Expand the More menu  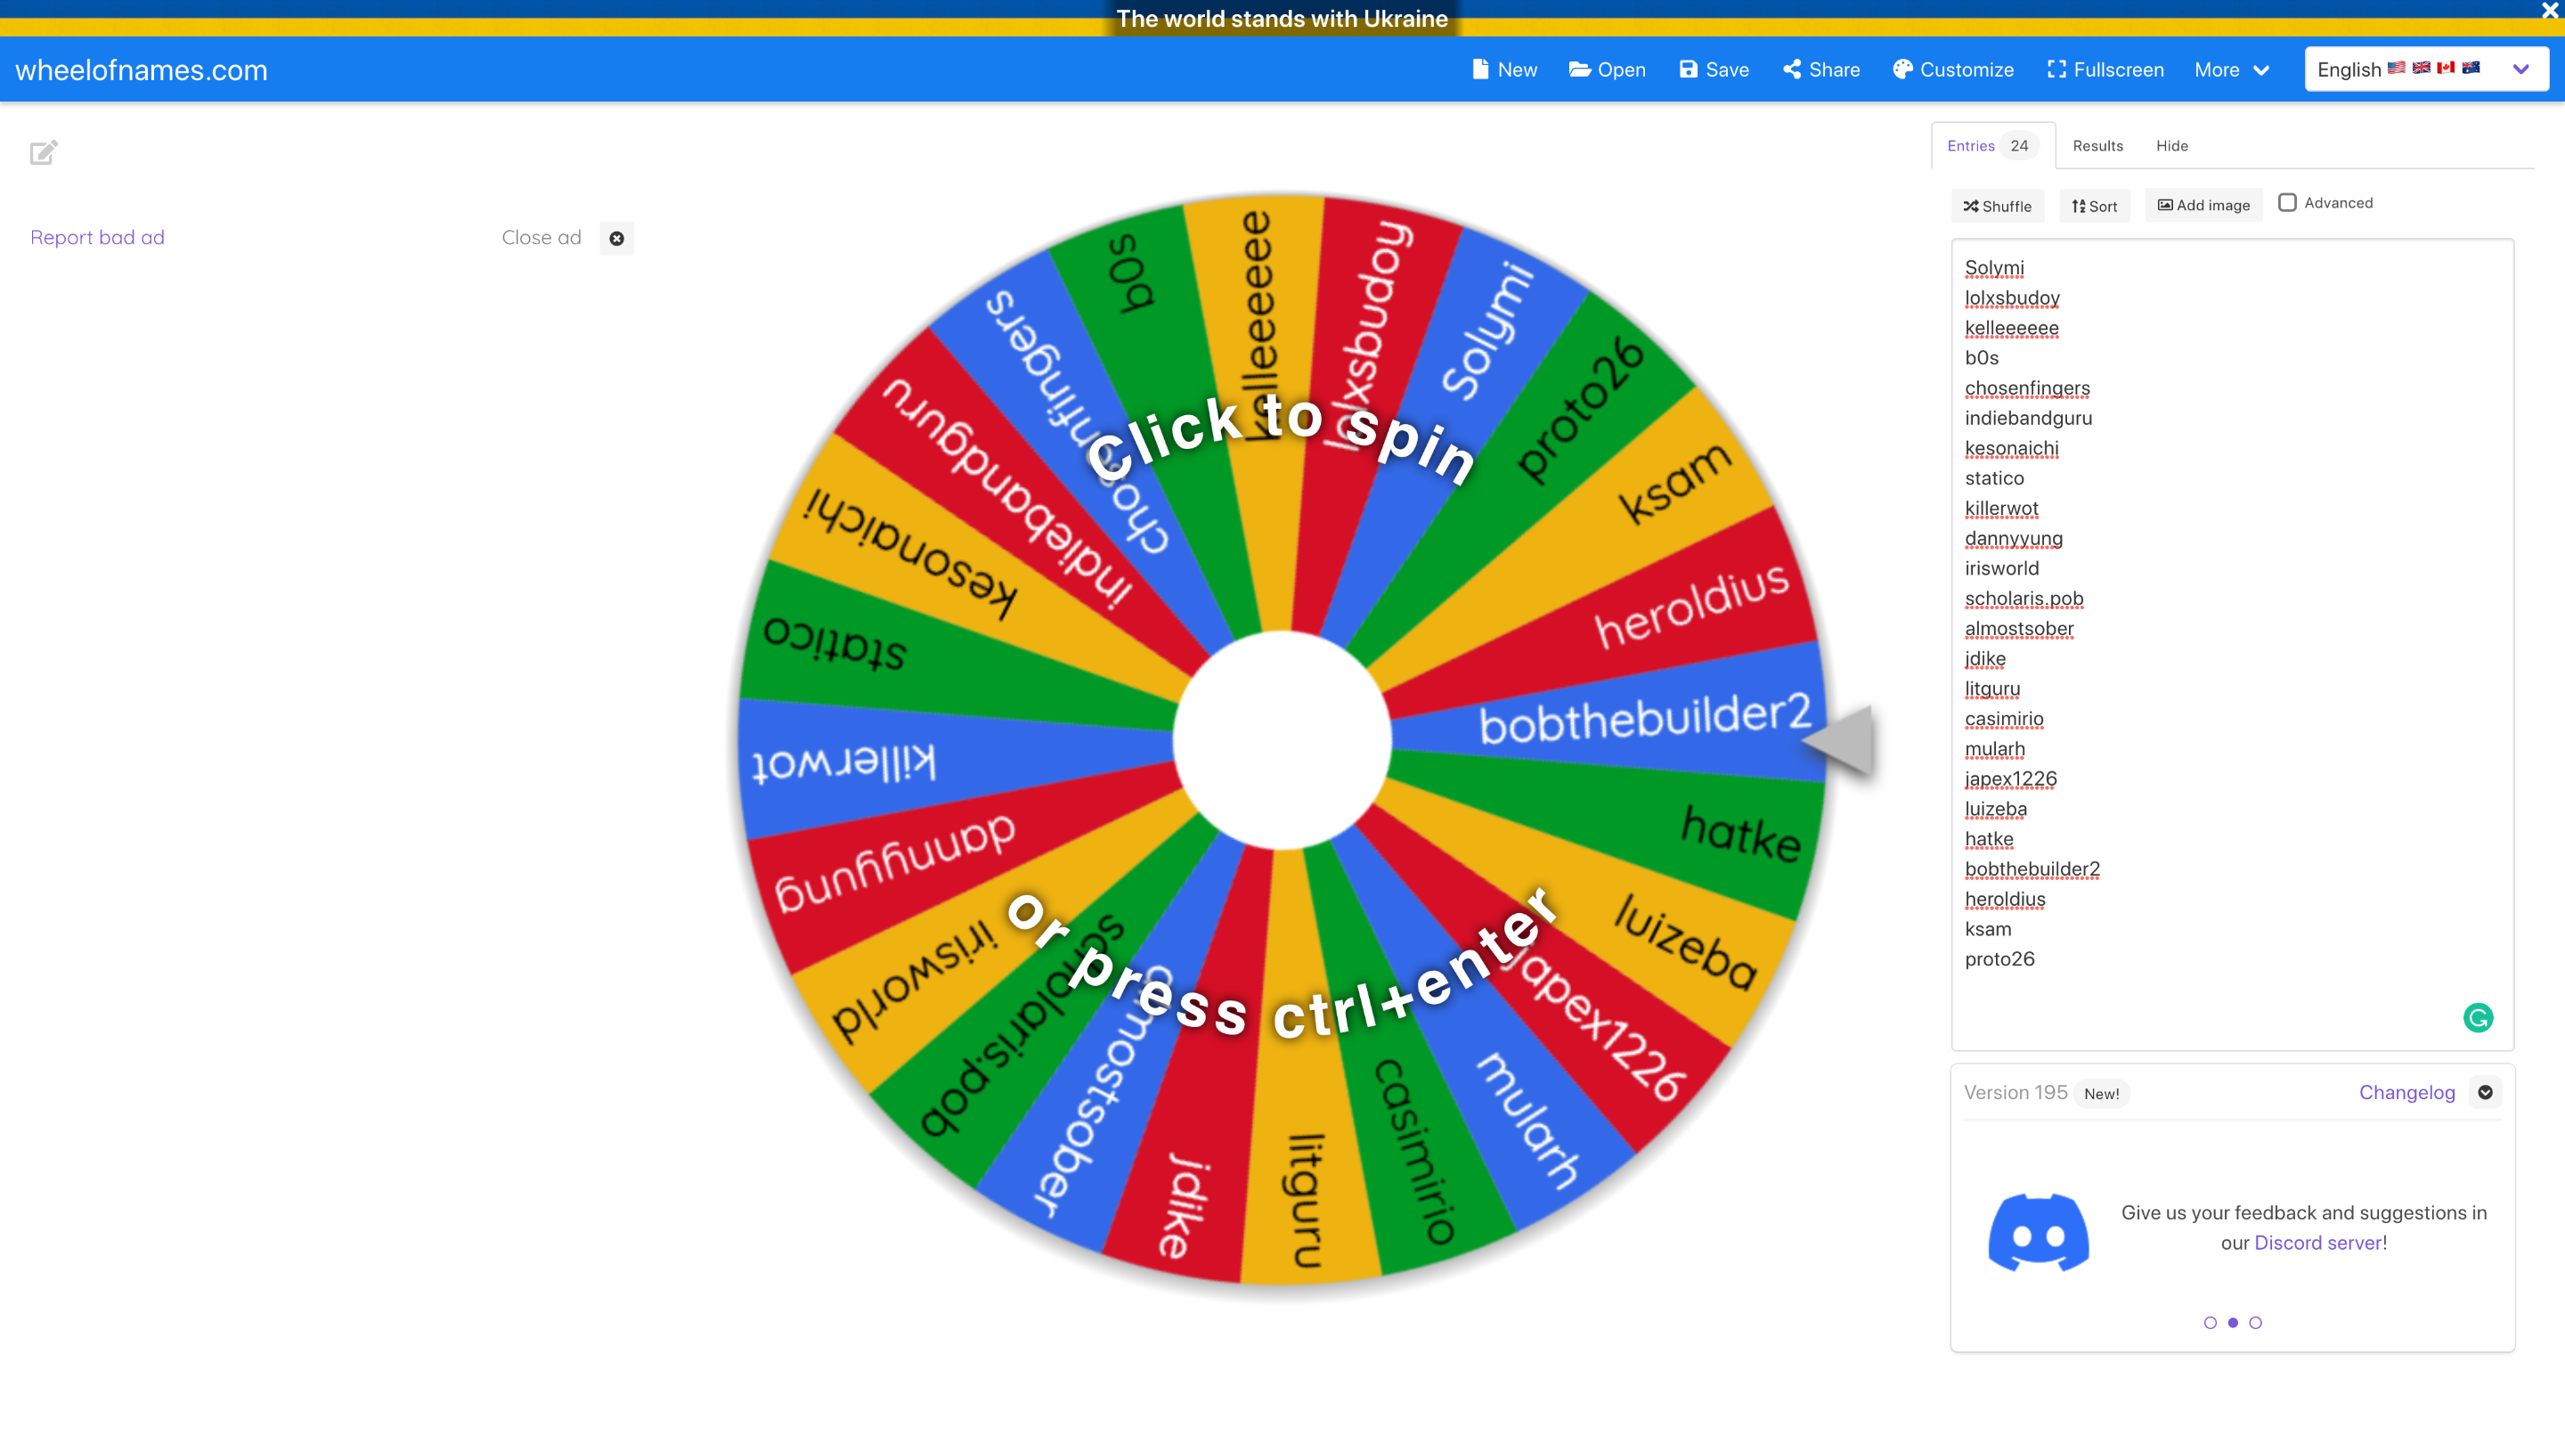tap(2231, 69)
